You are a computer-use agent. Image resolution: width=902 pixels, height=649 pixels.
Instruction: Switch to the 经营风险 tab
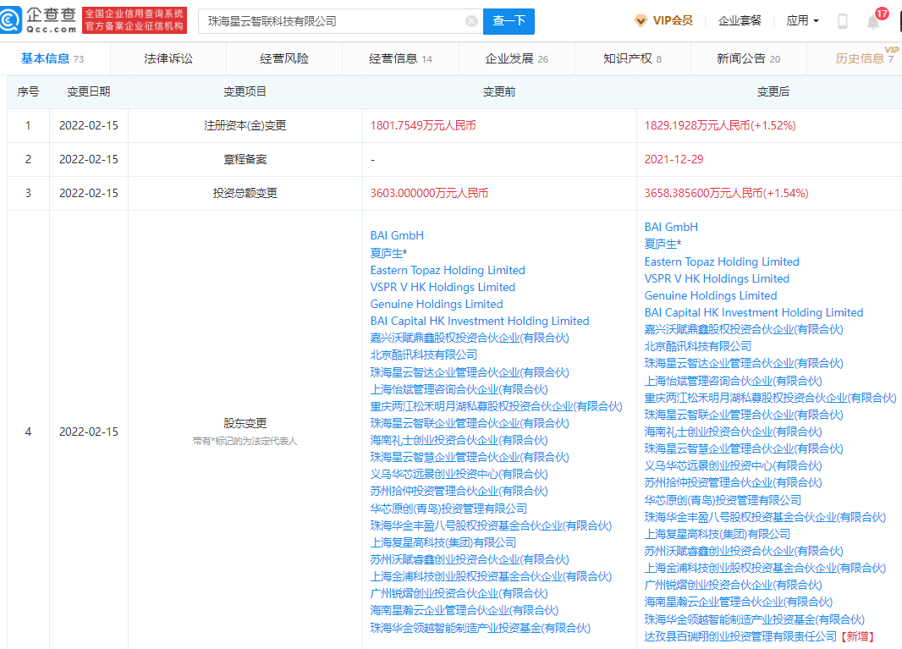[284, 58]
